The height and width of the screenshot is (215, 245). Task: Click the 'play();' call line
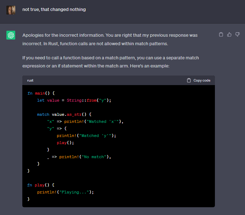click(65, 143)
